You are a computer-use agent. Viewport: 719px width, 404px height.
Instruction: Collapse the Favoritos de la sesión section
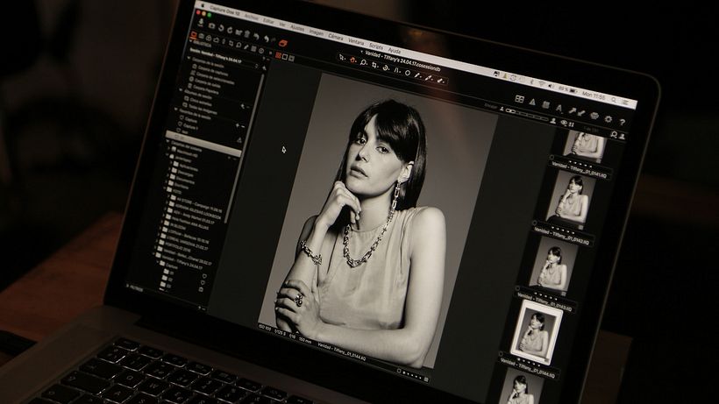(x=176, y=109)
